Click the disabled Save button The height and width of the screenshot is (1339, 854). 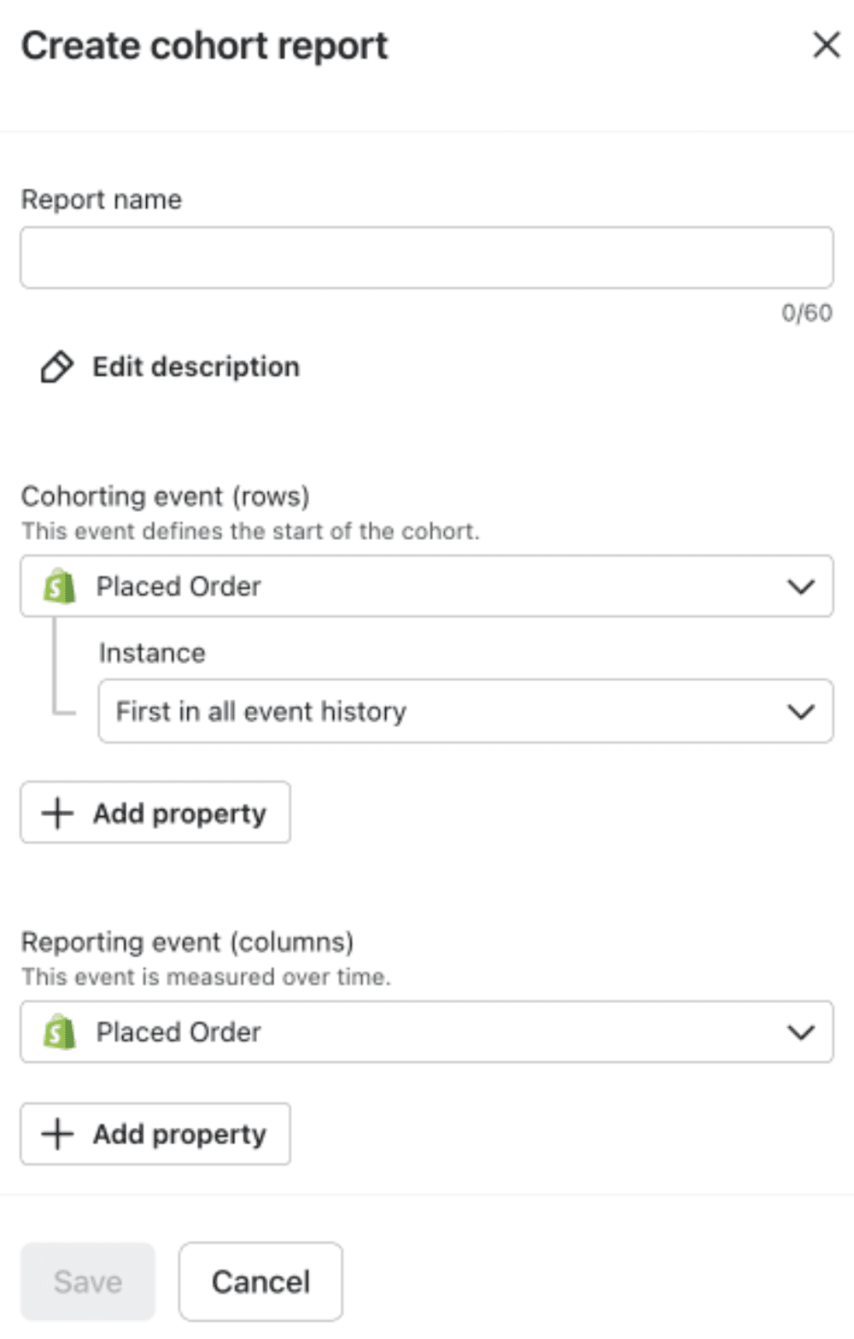(88, 1282)
